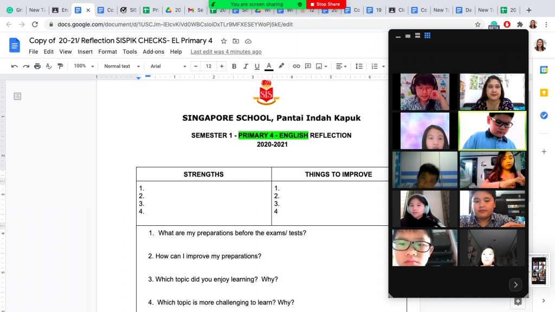This screenshot has width=555, height=312.
Task: Open the document outline icon
Action: pyautogui.click(x=17, y=96)
